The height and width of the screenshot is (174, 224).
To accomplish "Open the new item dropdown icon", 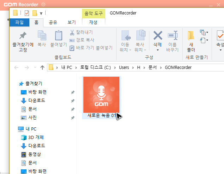I will (204, 32).
